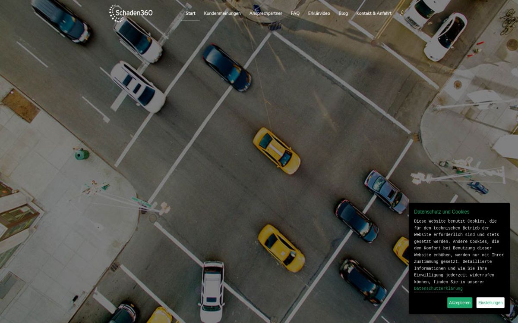Select the Start menu item
This screenshot has height=323, width=518.
coord(190,13)
